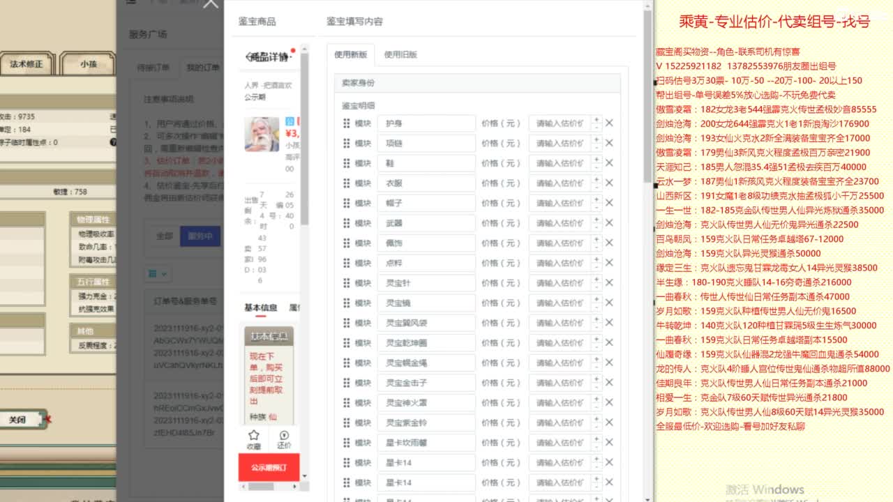The image size is (893, 502).
Task: Click price input for 护身 row
Action: [560, 123]
